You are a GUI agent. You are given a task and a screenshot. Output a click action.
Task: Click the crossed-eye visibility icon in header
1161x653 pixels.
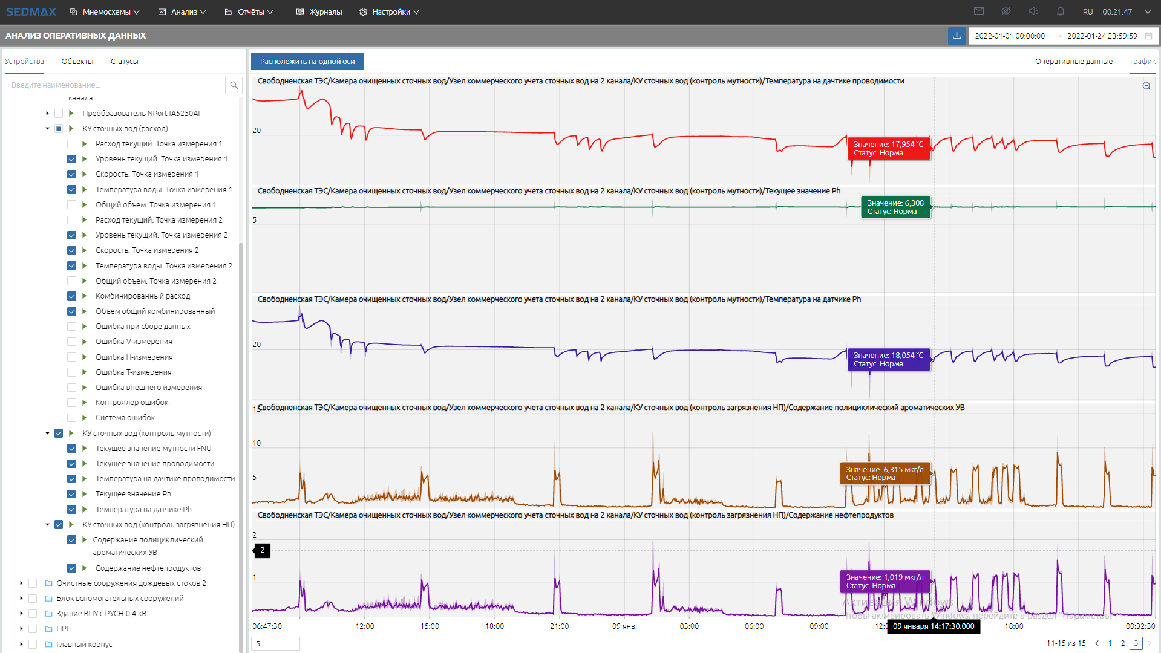(x=1006, y=11)
